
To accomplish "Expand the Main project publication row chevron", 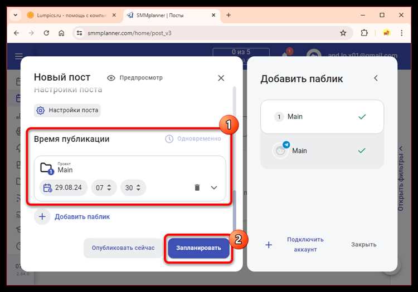I will (214, 187).
